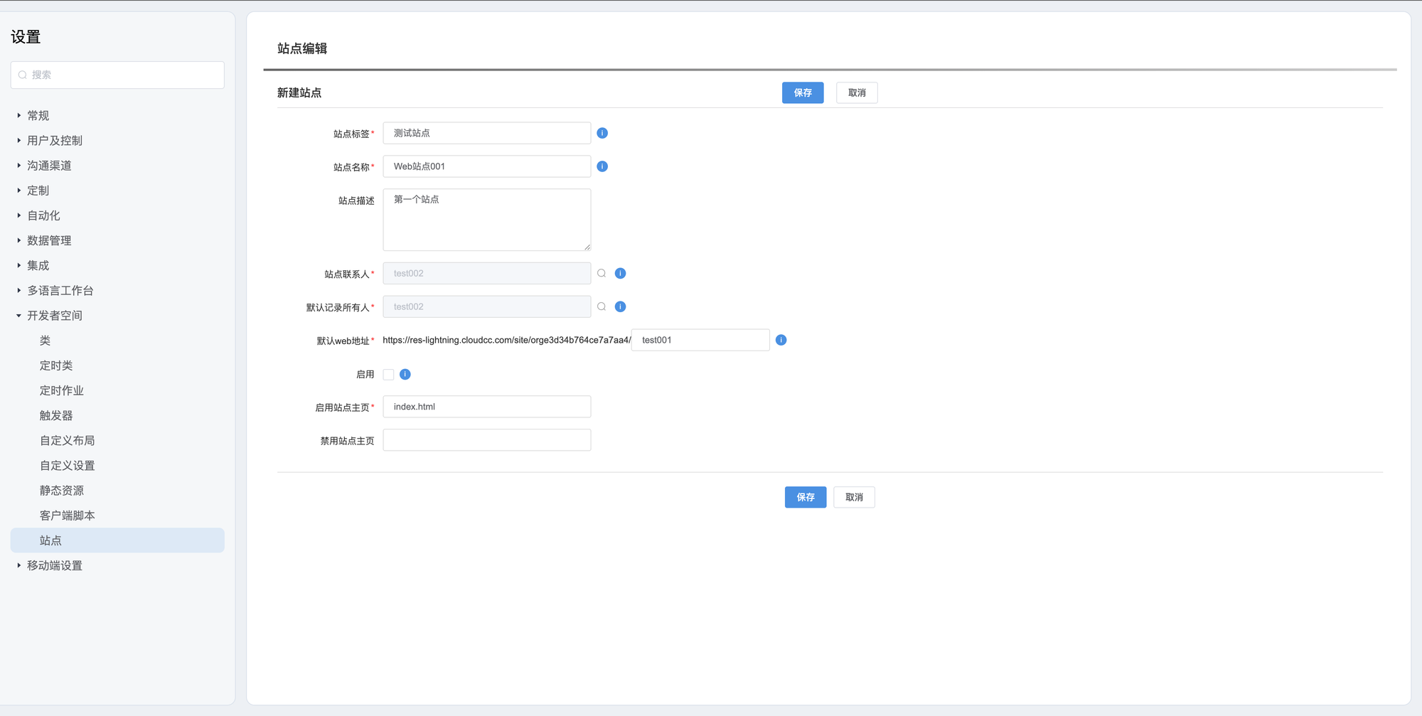Open lookup search for 默认记录所有人
This screenshot has height=716, width=1422.
(x=602, y=306)
